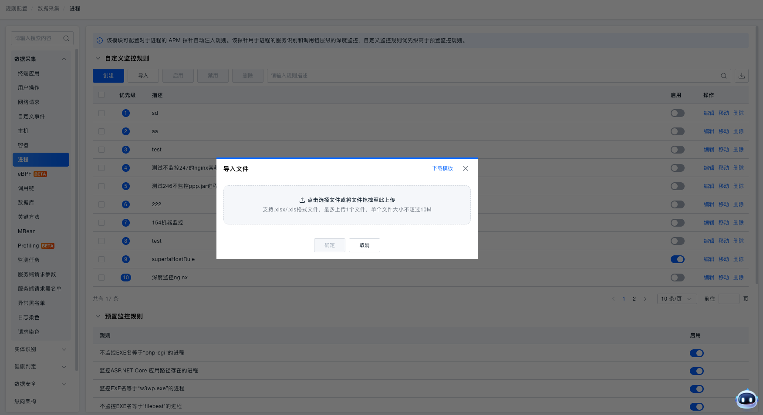Toggle the switch for php-cgi preset rule
The image size is (763, 415).
coord(697,353)
